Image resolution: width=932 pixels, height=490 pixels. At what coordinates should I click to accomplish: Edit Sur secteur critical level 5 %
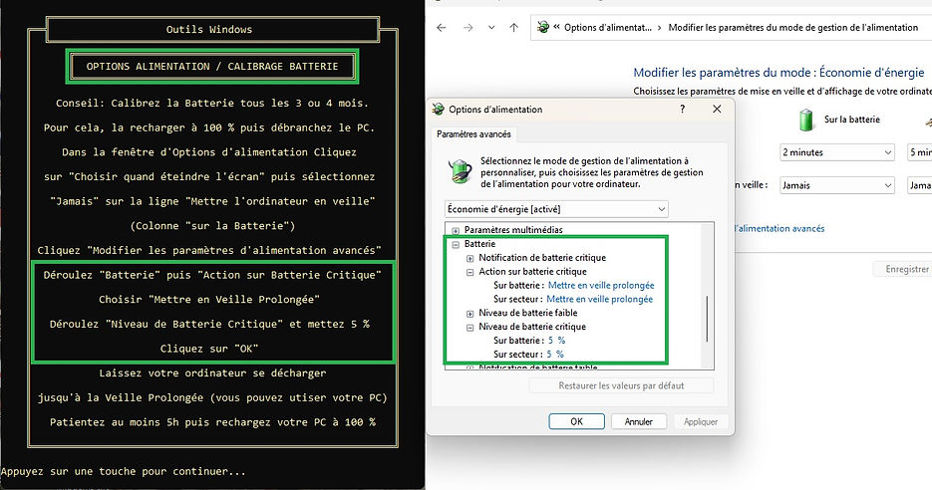(x=555, y=354)
